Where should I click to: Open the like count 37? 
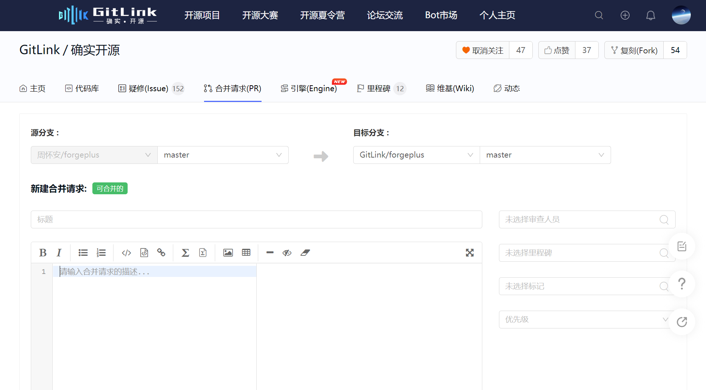pyautogui.click(x=587, y=50)
